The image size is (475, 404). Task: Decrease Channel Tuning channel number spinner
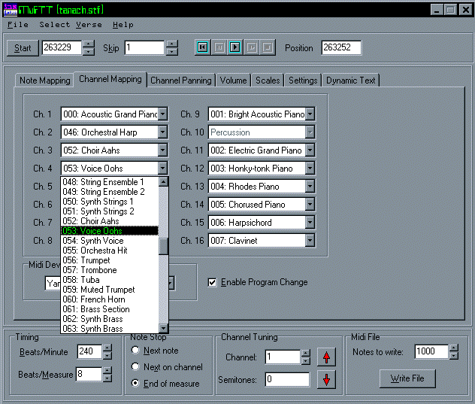coord(306,360)
